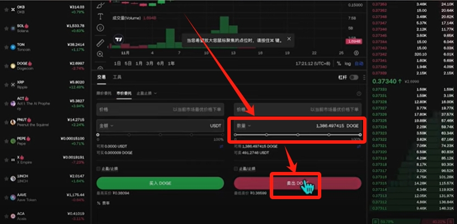Click the red 卖出 DOGE button

(x=298, y=183)
